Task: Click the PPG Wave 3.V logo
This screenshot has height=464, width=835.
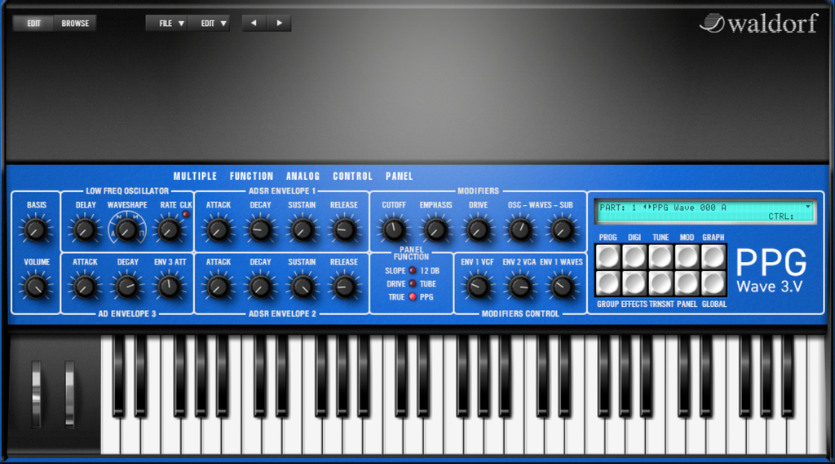Action: [x=771, y=271]
